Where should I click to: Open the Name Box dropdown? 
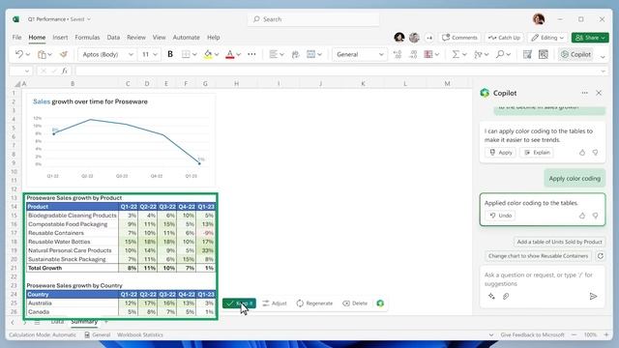coord(27,71)
